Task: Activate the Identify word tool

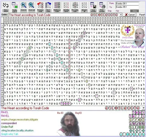Action: click(66, 7)
